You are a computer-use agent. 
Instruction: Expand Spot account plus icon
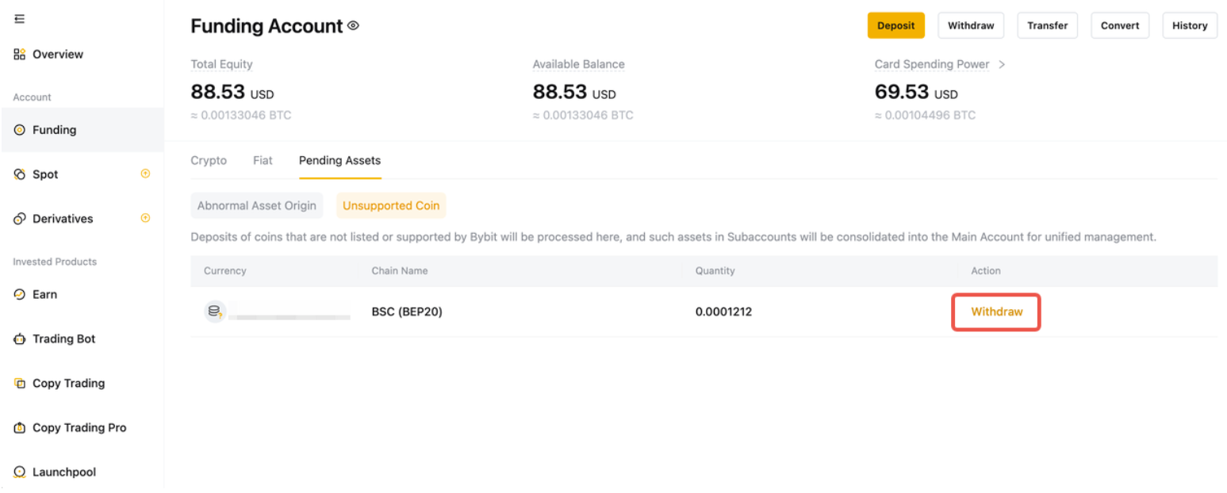pyautogui.click(x=145, y=174)
